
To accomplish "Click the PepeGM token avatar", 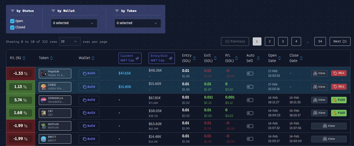I will click(43, 73).
